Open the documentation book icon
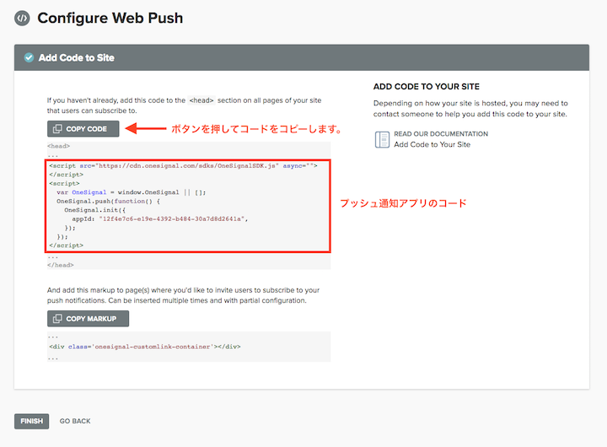 click(x=382, y=139)
